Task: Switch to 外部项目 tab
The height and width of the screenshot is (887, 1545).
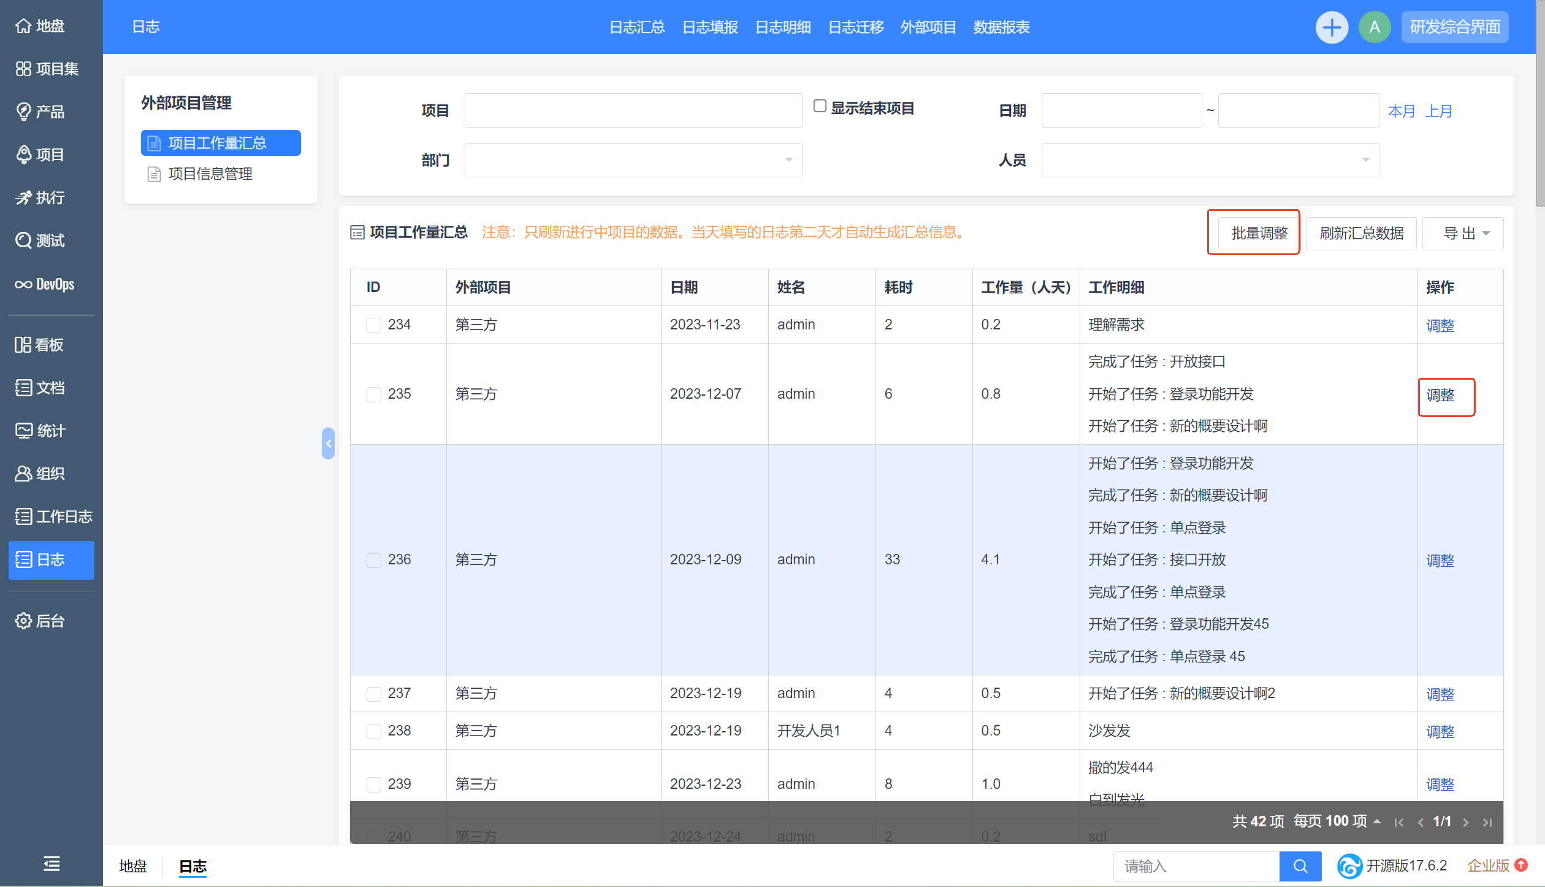Action: [x=928, y=27]
